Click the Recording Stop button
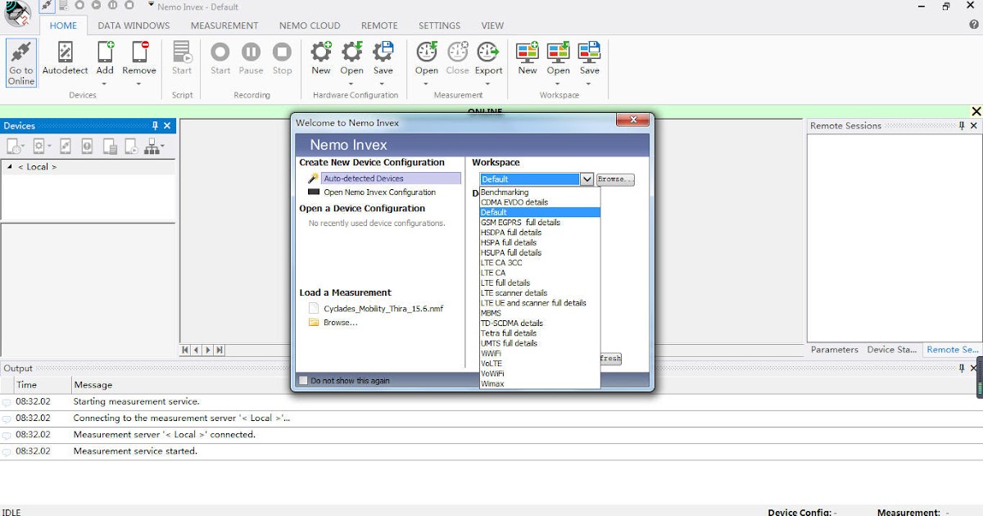The image size is (983, 516). point(283,59)
